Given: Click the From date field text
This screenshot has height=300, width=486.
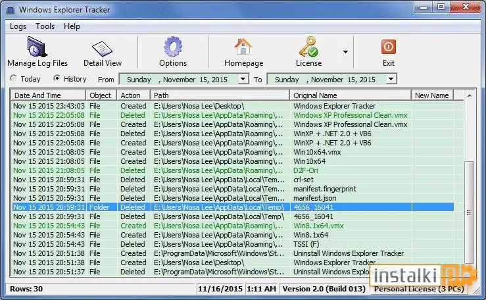Looking at the screenshot, I should point(178,80).
